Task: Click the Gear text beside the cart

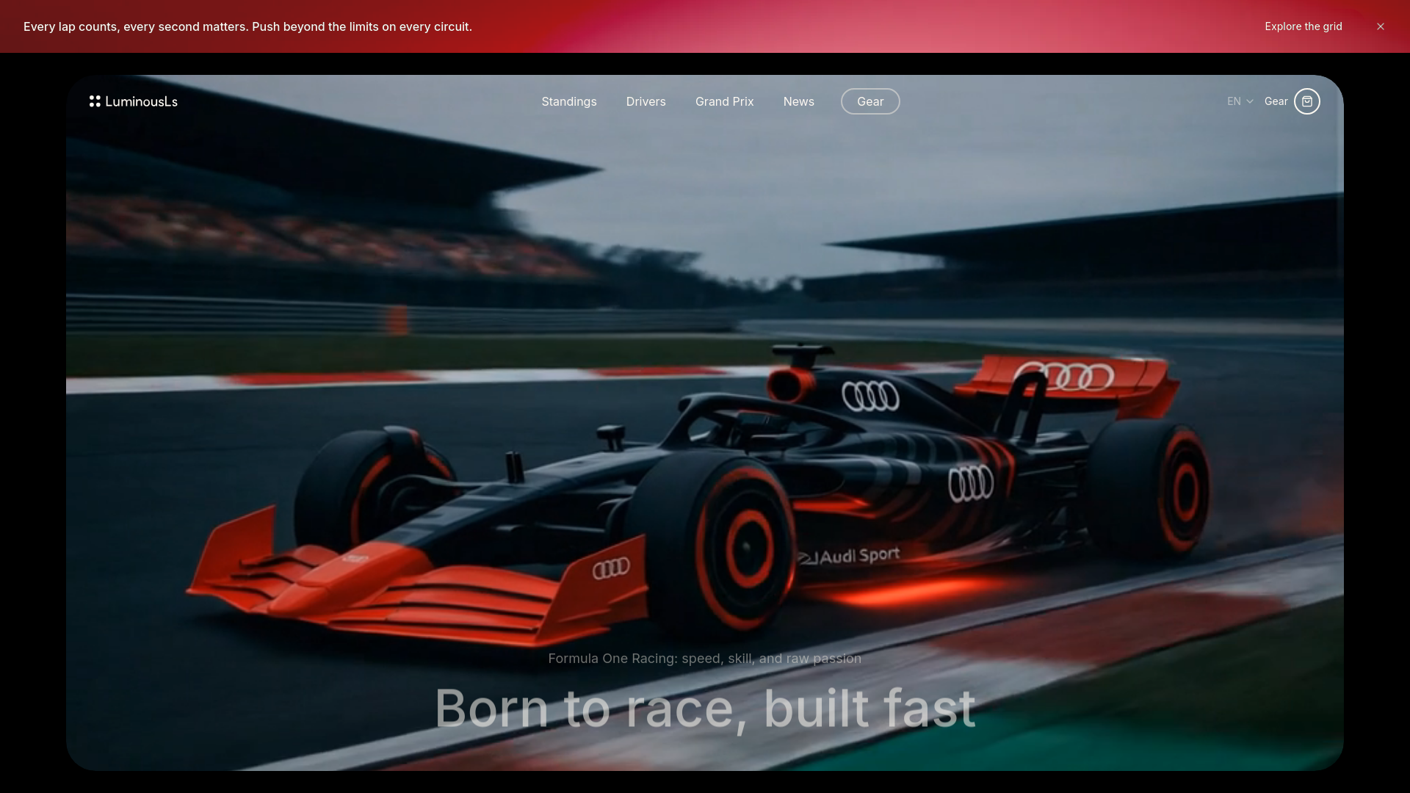Action: [x=1276, y=101]
